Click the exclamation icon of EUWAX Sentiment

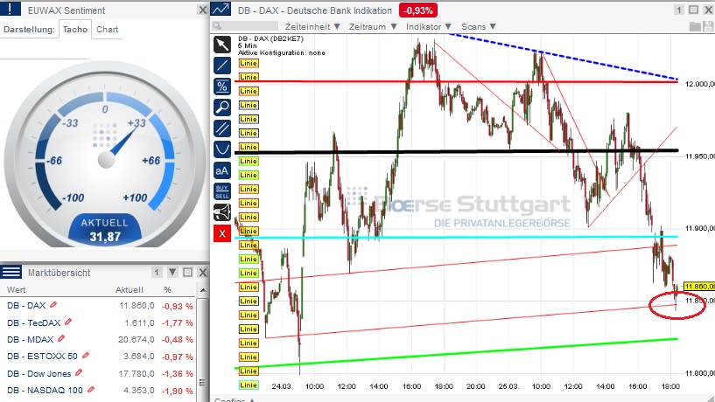(10, 9)
